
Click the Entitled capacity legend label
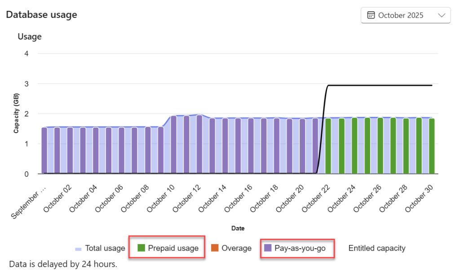point(377,248)
